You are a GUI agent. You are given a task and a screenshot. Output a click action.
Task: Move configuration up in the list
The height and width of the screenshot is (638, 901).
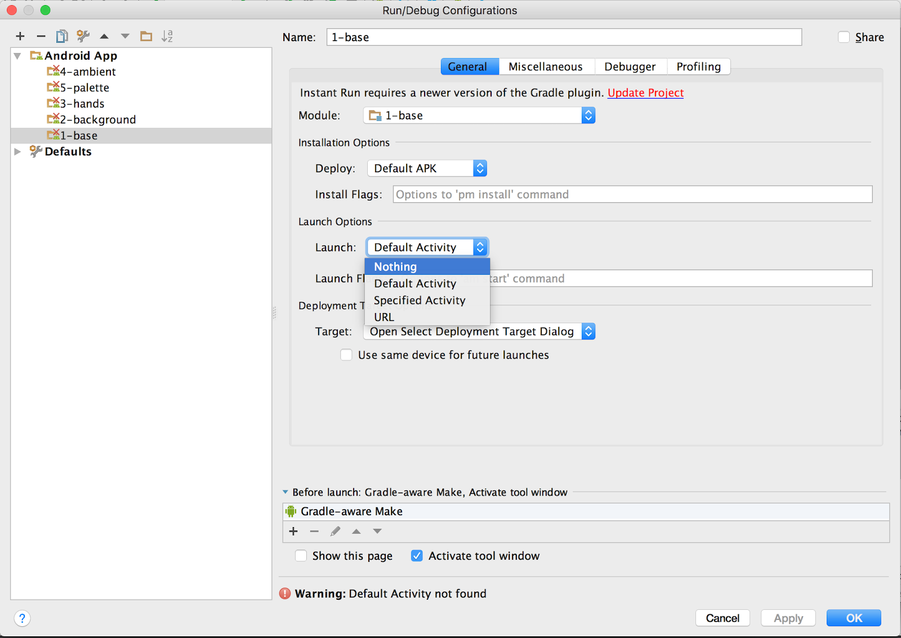[104, 37]
